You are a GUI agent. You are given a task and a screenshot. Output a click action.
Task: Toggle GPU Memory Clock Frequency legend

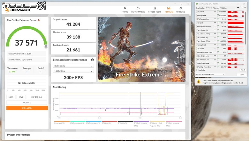coord(157,124)
